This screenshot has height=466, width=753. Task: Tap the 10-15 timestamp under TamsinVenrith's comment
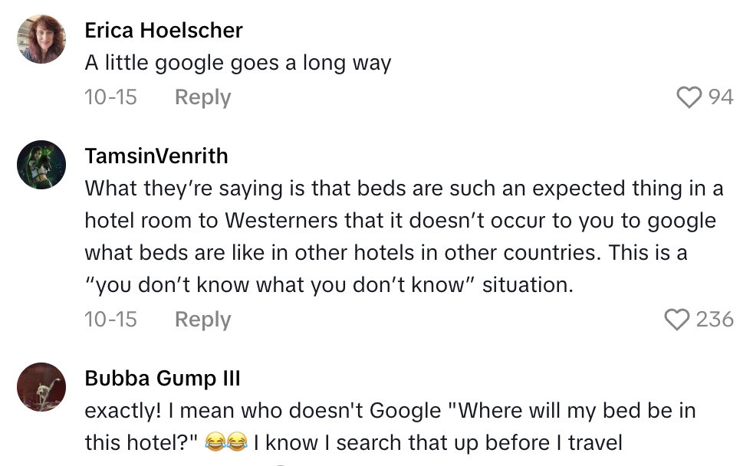point(110,320)
